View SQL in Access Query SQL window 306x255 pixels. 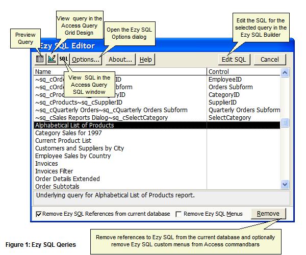[x=63, y=59]
